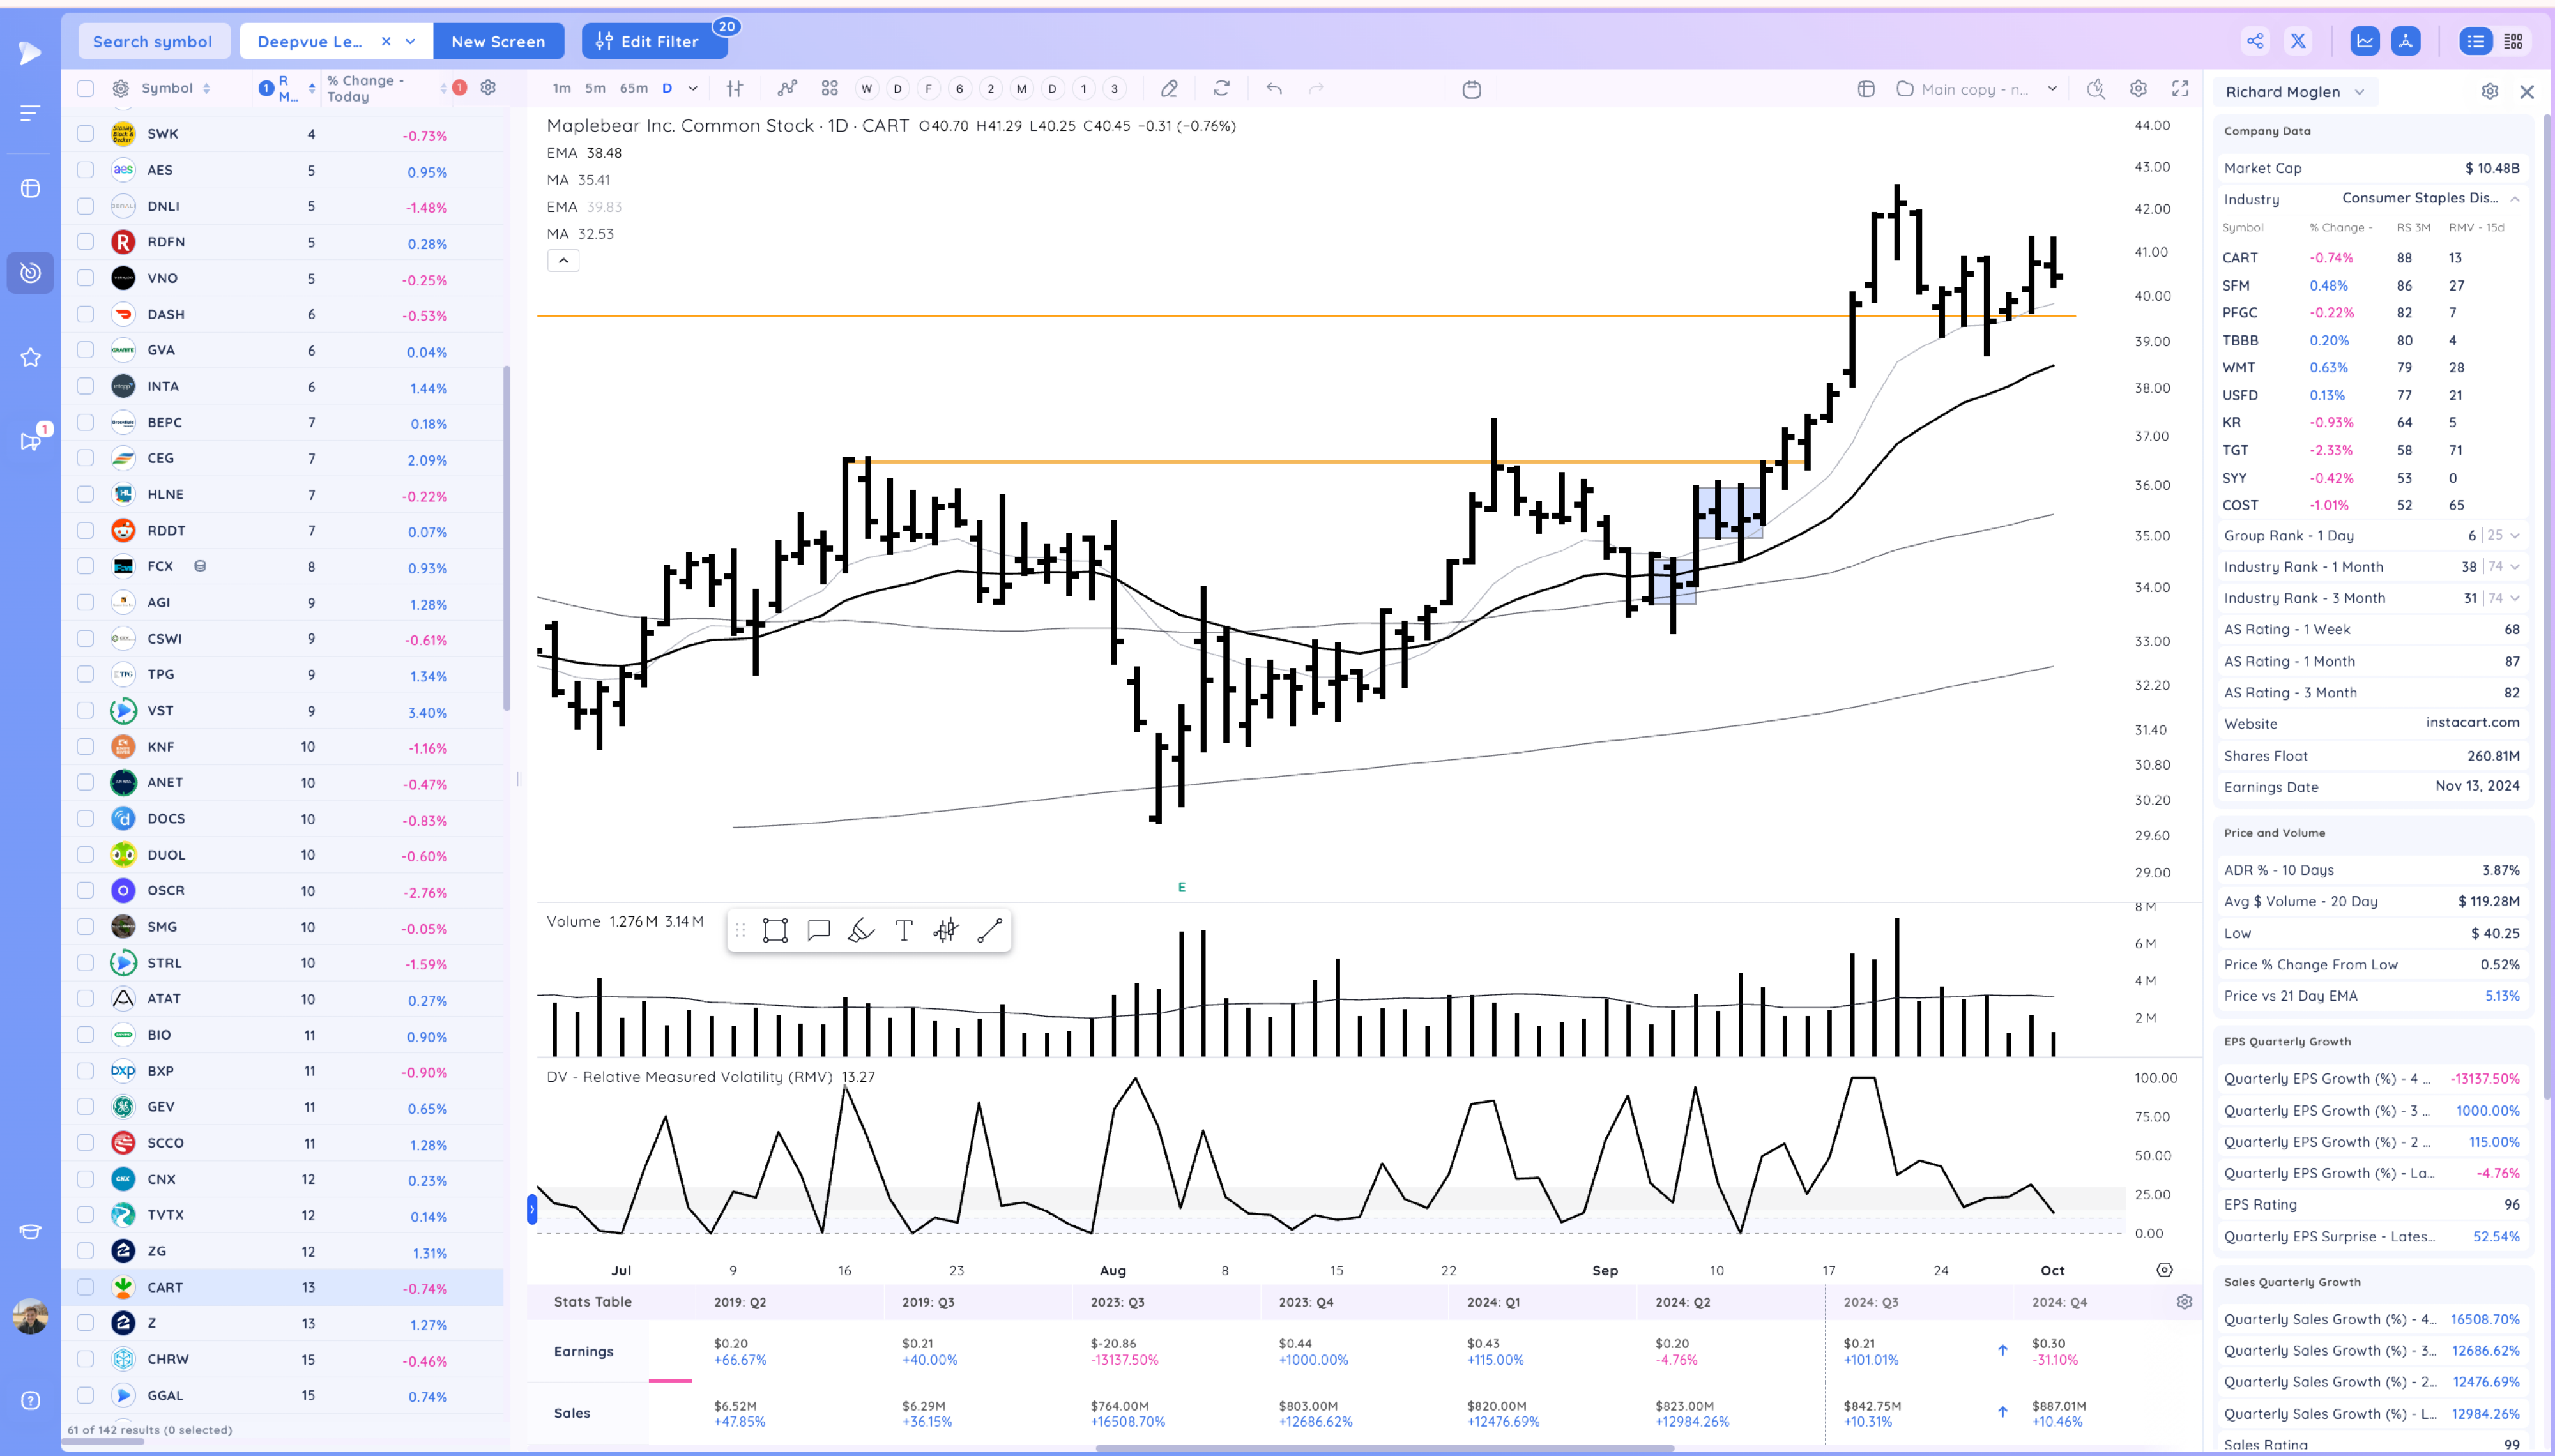Click the New Screen button
This screenshot has height=1456, width=2555.
click(x=498, y=42)
